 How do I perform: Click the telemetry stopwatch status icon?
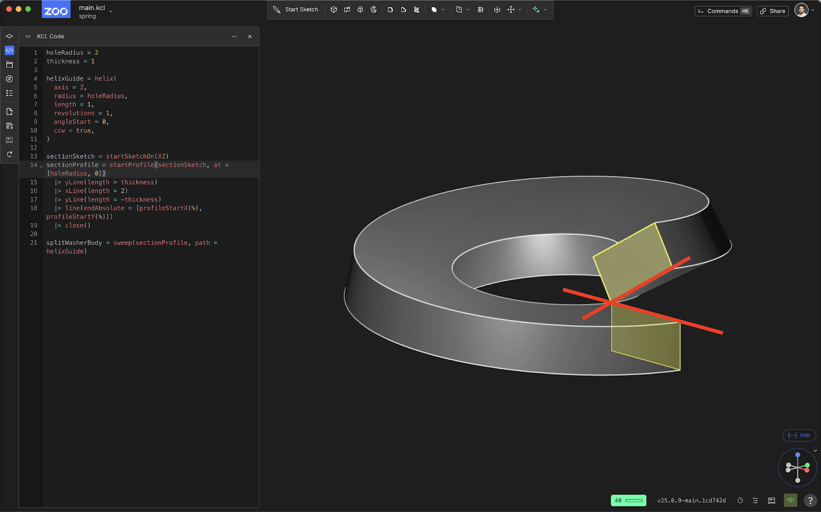[740, 500]
